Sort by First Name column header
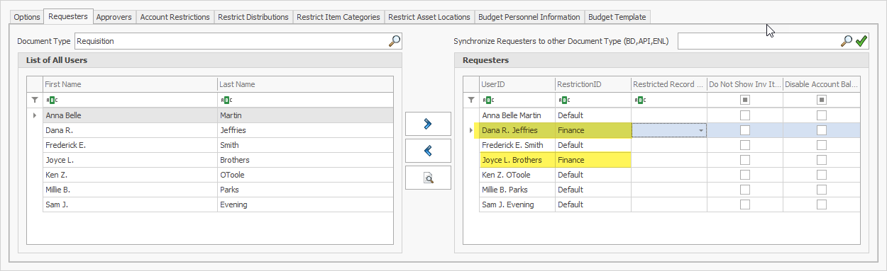This screenshot has width=887, height=271. [x=130, y=84]
